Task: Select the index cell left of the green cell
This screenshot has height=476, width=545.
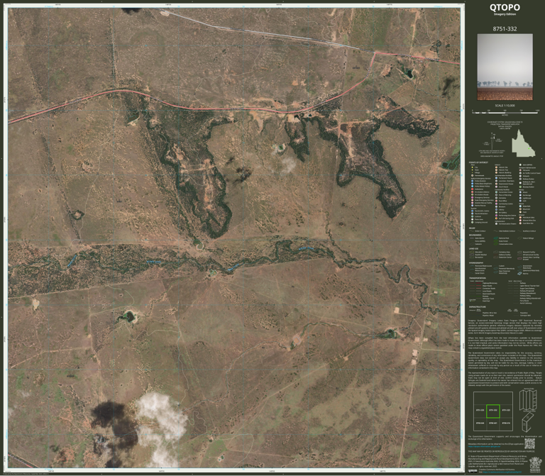Action: [x=480, y=411]
